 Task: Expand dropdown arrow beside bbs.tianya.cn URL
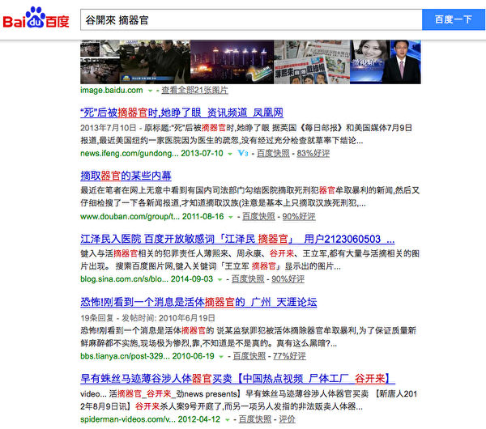221,357
